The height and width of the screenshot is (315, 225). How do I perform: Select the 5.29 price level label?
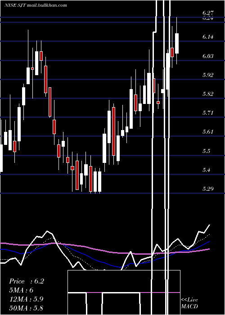pyautogui.click(x=208, y=189)
